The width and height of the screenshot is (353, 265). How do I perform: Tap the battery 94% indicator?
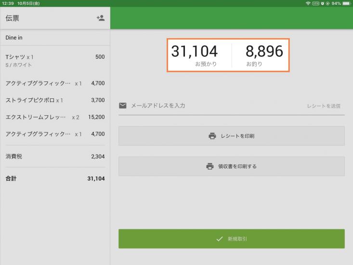341,3
